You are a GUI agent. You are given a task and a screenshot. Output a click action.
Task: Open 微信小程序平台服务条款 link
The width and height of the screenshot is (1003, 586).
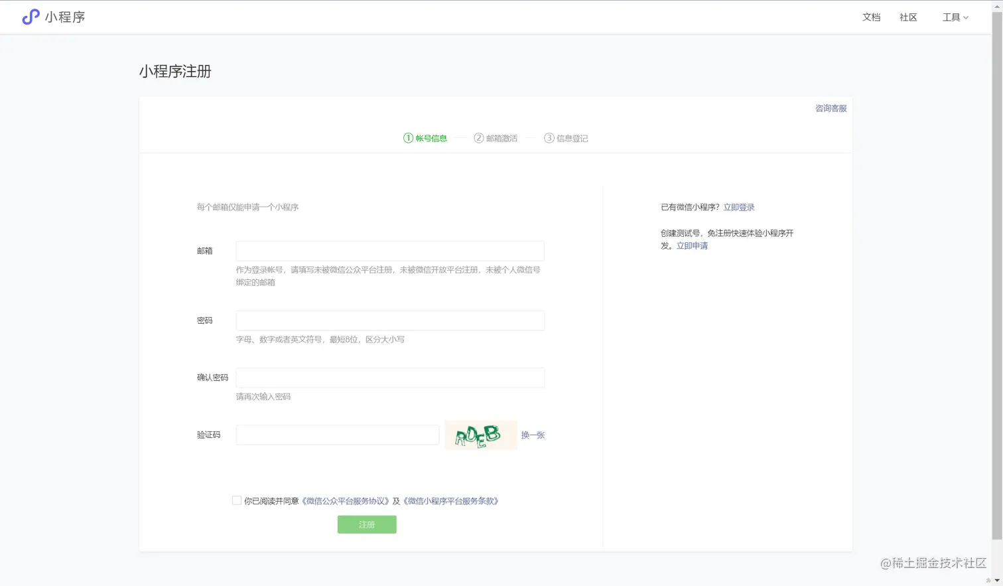click(x=452, y=501)
